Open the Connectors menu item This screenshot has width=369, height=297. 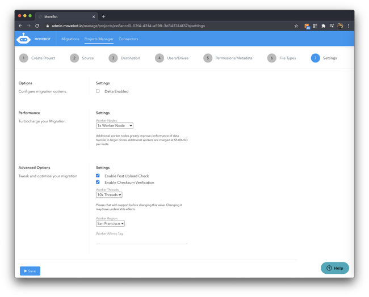[128, 39]
